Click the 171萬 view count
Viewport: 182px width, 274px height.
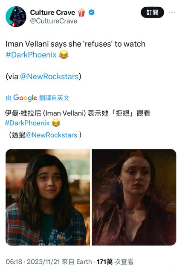(104, 262)
